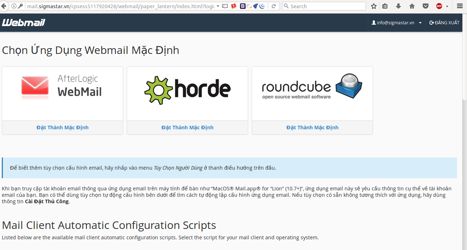The height and width of the screenshot is (250, 467).
Task: Click the Adblock Plus ABP icon
Action: click(x=439, y=6)
